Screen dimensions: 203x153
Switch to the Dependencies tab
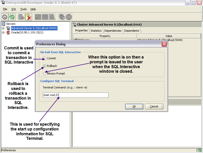tap(113, 31)
